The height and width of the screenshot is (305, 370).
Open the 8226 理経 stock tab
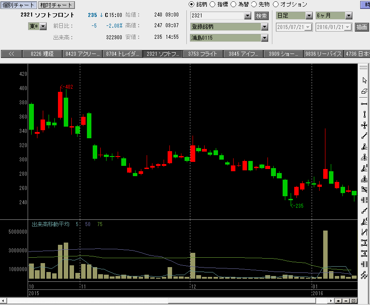pos(42,54)
